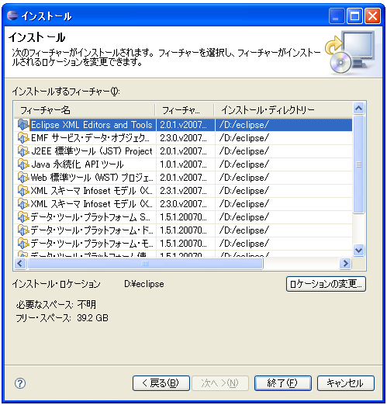Minimize the インストール dialog window
Image resolution: width=387 pixels, height=405 pixels.
(x=337, y=16)
